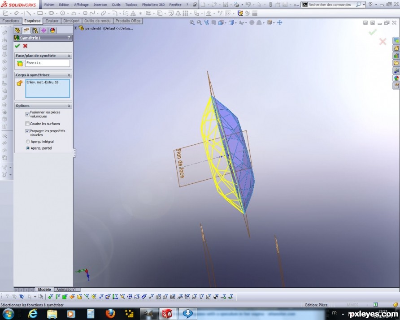This screenshot has width=400, height=320.
Task: Select the Spline sketch tool
Action: point(92,13)
